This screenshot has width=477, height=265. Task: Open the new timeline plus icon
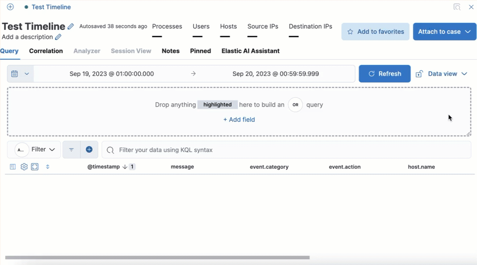click(x=10, y=7)
